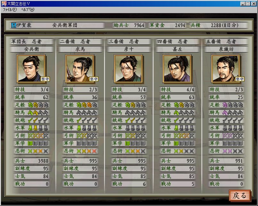Click the 甚左 commander portrait
Image resolution: width=258 pixels, height=206 pixels.
(x=177, y=69)
